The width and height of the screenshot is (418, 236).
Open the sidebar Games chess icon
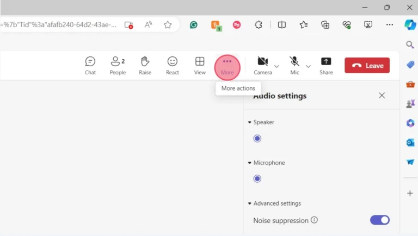click(410, 104)
